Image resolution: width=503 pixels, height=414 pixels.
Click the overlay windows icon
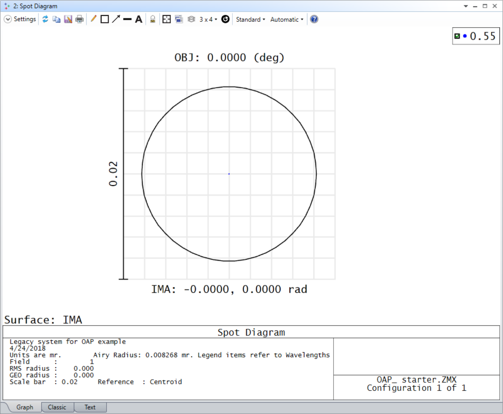[x=179, y=19]
